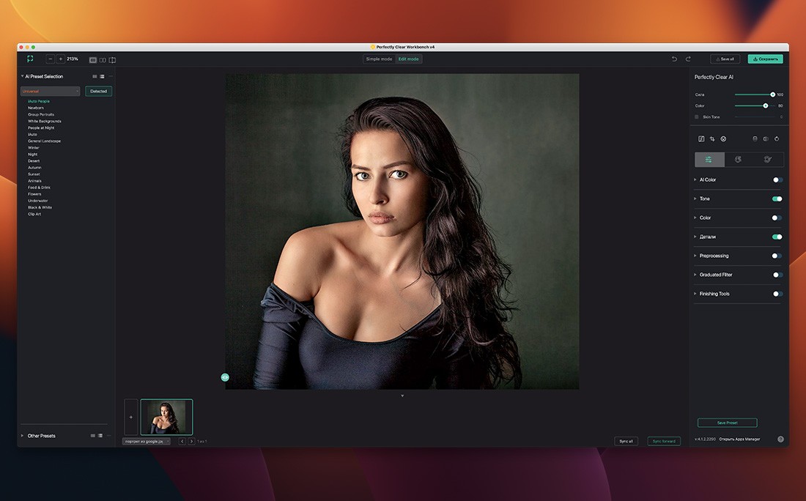Click the redo arrow icon
The width and height of the screenshot is (806, 501).
(x=688, y=59)
